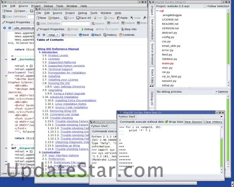
Task: Click Break in debug toolbar
Action: click(73, 29)
